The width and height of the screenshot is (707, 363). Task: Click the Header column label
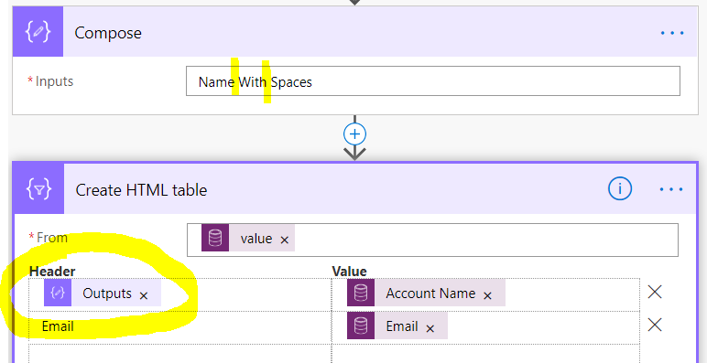click(x=52, y=272)
